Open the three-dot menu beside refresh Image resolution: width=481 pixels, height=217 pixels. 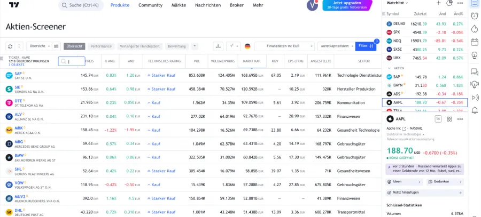click(x=19, y=46)
